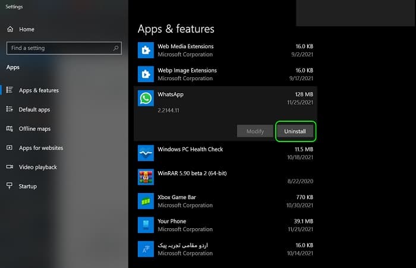The width and height of the screenshot is (416, 268).
Task: Select Webp Image Extensions entry
Action: click(225, 74)
